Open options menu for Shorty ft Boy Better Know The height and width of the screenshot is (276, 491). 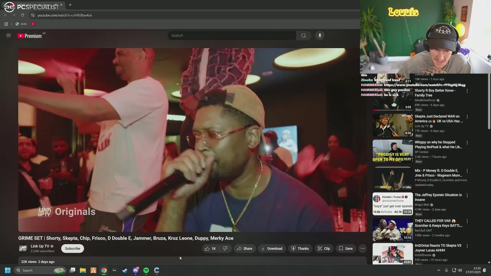(467, 91)
